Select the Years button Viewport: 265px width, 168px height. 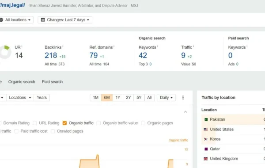point(42,98)
